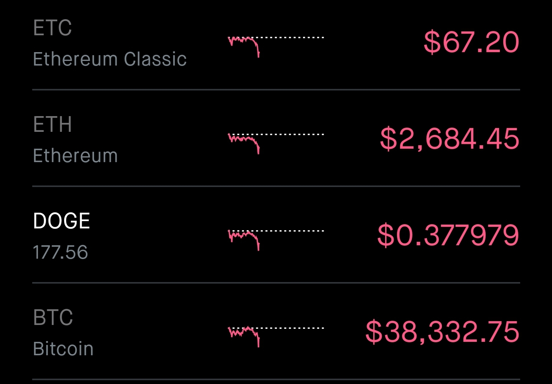Open the BTC ticker symbol
The height and width of the screenshot is (384, 552).
pos(53,318)
